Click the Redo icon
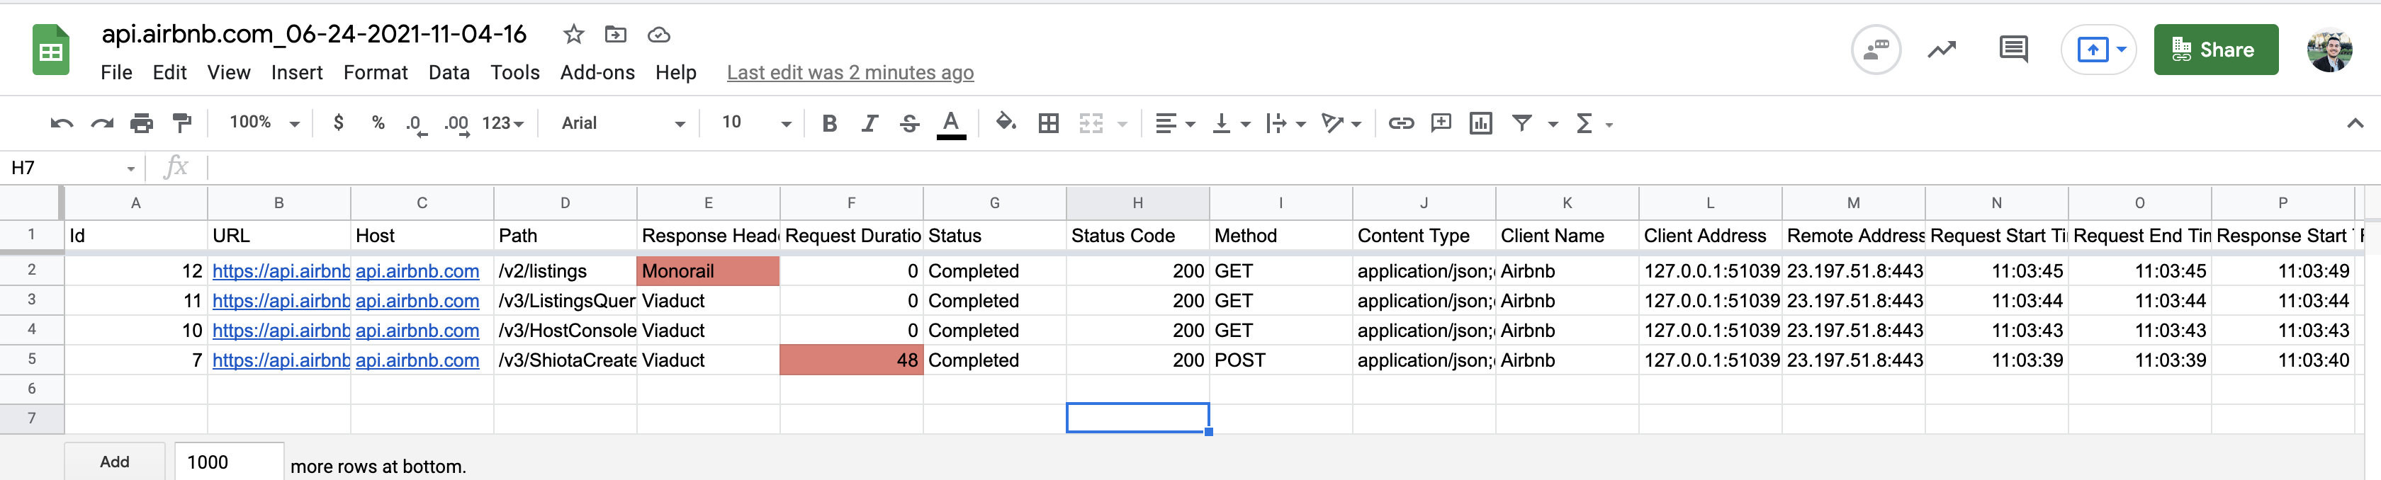The height and width of the screenshot is (480, 2381). [x=101, y=122]
